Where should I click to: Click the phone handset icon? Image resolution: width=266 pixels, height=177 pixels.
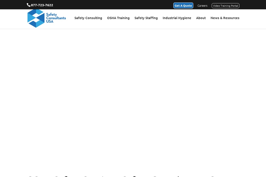coord(28,5)
